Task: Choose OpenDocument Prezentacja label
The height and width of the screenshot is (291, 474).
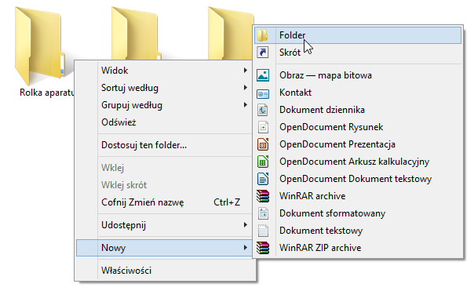Action: (337, 144)
